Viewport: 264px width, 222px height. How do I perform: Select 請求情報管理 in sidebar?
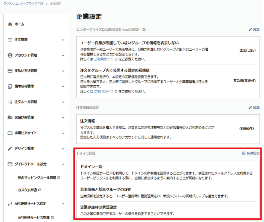[24, 86]
